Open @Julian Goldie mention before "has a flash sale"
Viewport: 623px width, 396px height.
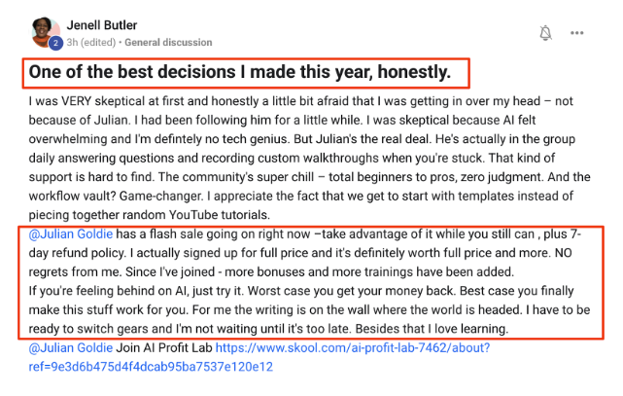70,234
